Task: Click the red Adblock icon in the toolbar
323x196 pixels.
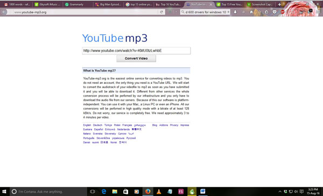Action: tap(283, 12)
